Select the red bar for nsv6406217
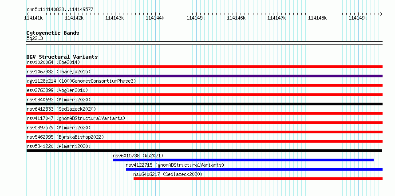 tap(258, 179)
